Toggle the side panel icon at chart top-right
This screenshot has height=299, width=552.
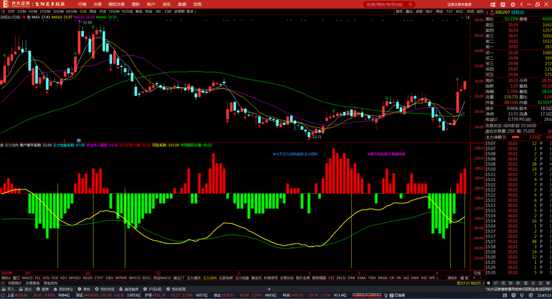(x=468, y=17)
